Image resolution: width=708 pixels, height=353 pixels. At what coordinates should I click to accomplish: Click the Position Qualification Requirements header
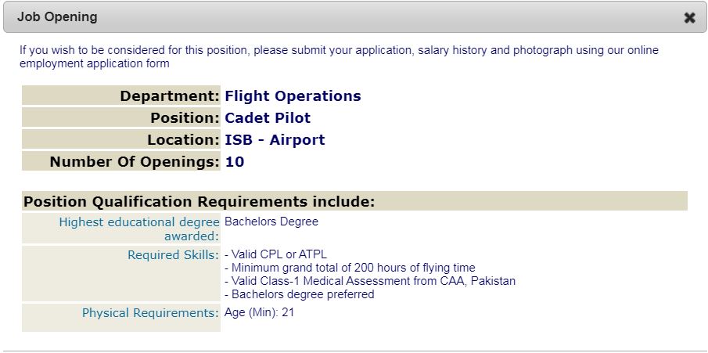click(199, 201)
